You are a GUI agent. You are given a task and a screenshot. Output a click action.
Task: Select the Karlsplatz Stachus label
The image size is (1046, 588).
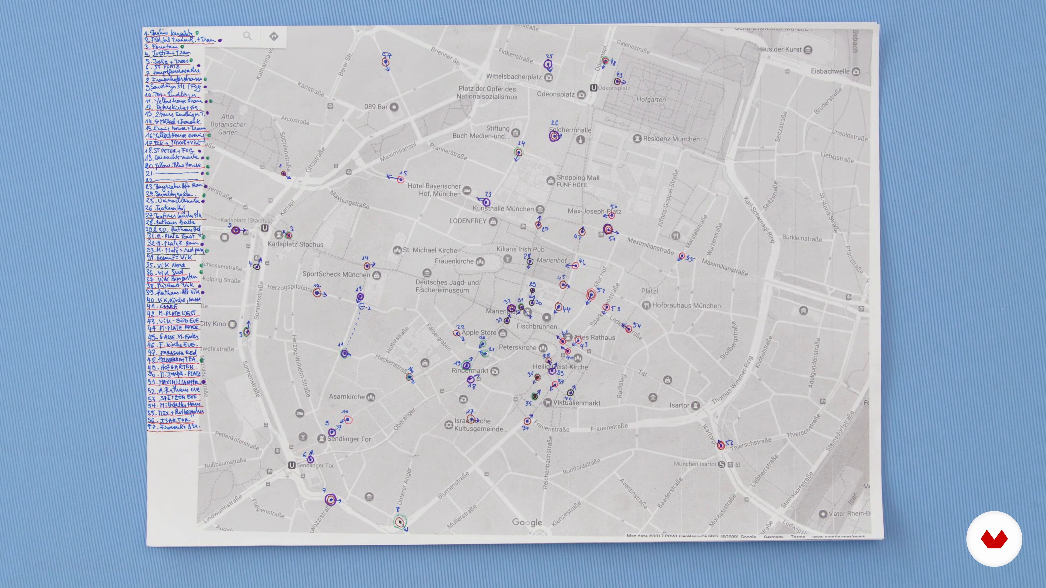tap(295, 245)
